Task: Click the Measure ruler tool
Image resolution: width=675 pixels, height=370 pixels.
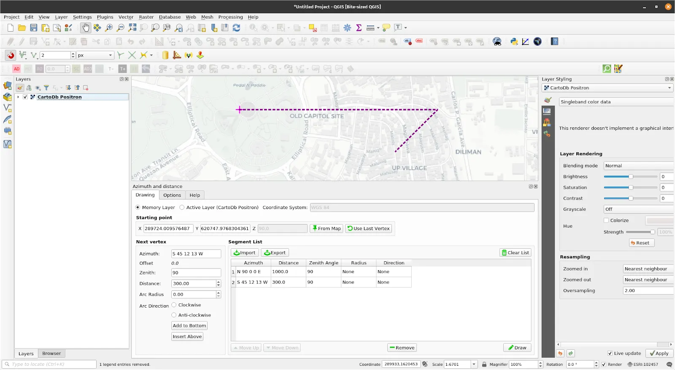Action: pos(370,28)
